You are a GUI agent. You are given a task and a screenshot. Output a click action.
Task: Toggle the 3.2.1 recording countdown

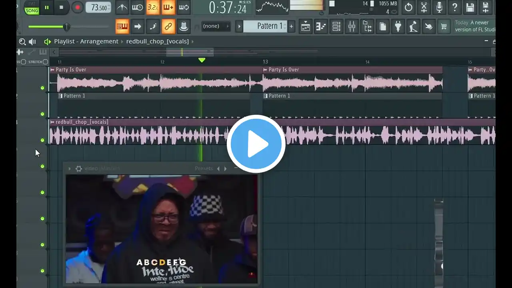coord(152,7)
